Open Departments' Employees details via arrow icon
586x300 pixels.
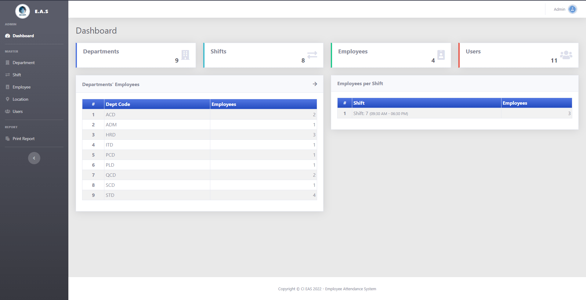click(x=315, y=84)
